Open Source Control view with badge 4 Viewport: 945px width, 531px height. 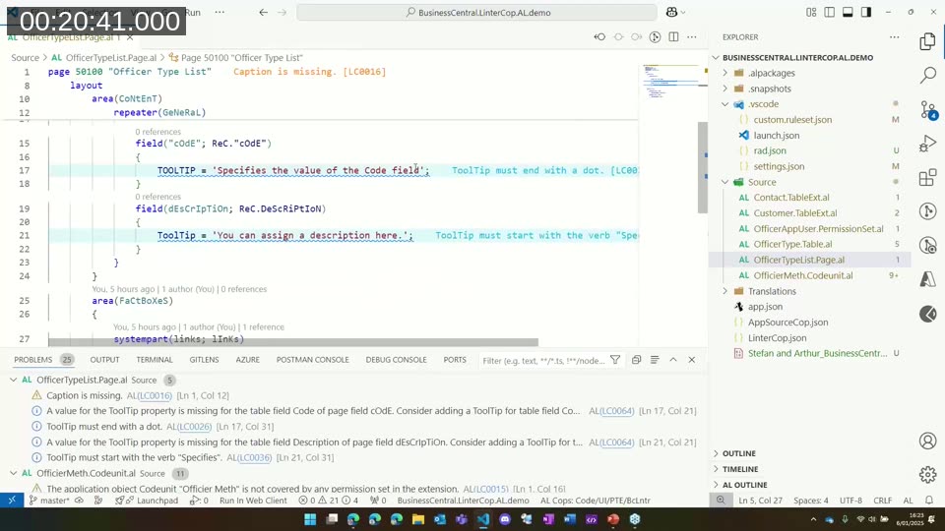[928, 109]
